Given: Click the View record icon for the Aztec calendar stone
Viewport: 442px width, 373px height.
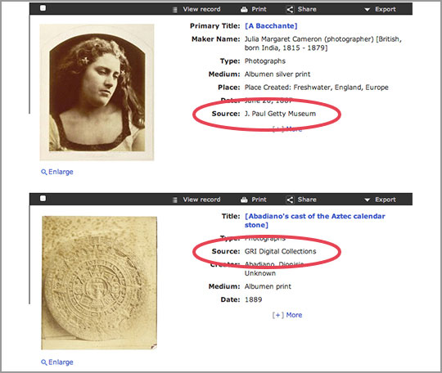Looking at the screenshot, I should click(175, 200).
